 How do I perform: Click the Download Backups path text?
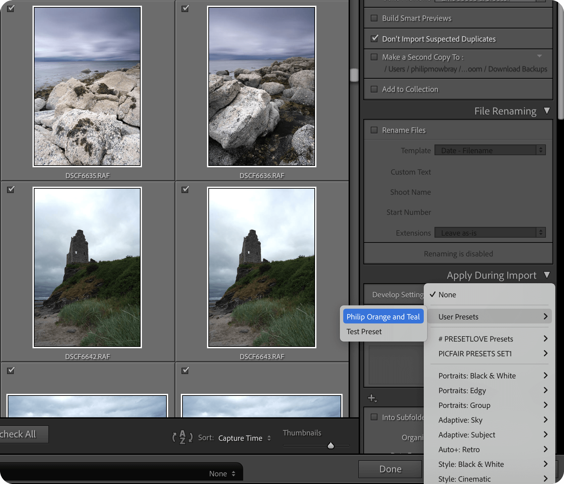point(518,69)
